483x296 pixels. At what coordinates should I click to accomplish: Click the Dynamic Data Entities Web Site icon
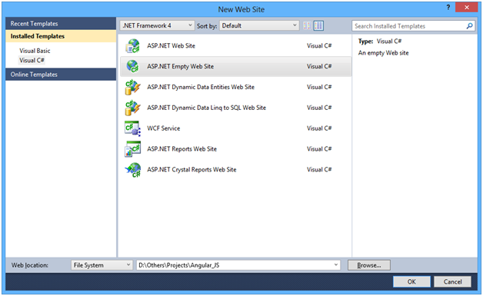133,87
